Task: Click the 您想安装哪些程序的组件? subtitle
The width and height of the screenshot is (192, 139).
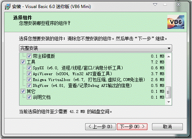Action: (44, 23)
